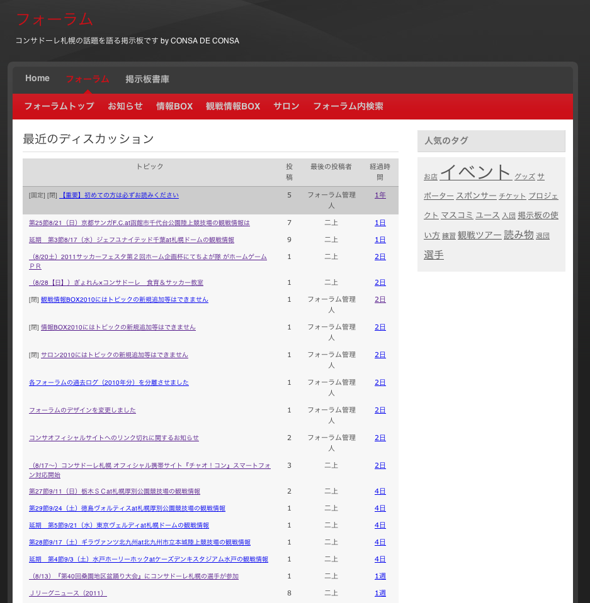Image resolution: width=590 pixels, height=603 pixels.
Task: Open the コンサオフィシャルサイトへのリンク切れ topic
Action: [x=114, y=438]
